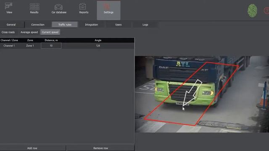
Task: Select the Average speed sub-tab
Action: point(29,32)
